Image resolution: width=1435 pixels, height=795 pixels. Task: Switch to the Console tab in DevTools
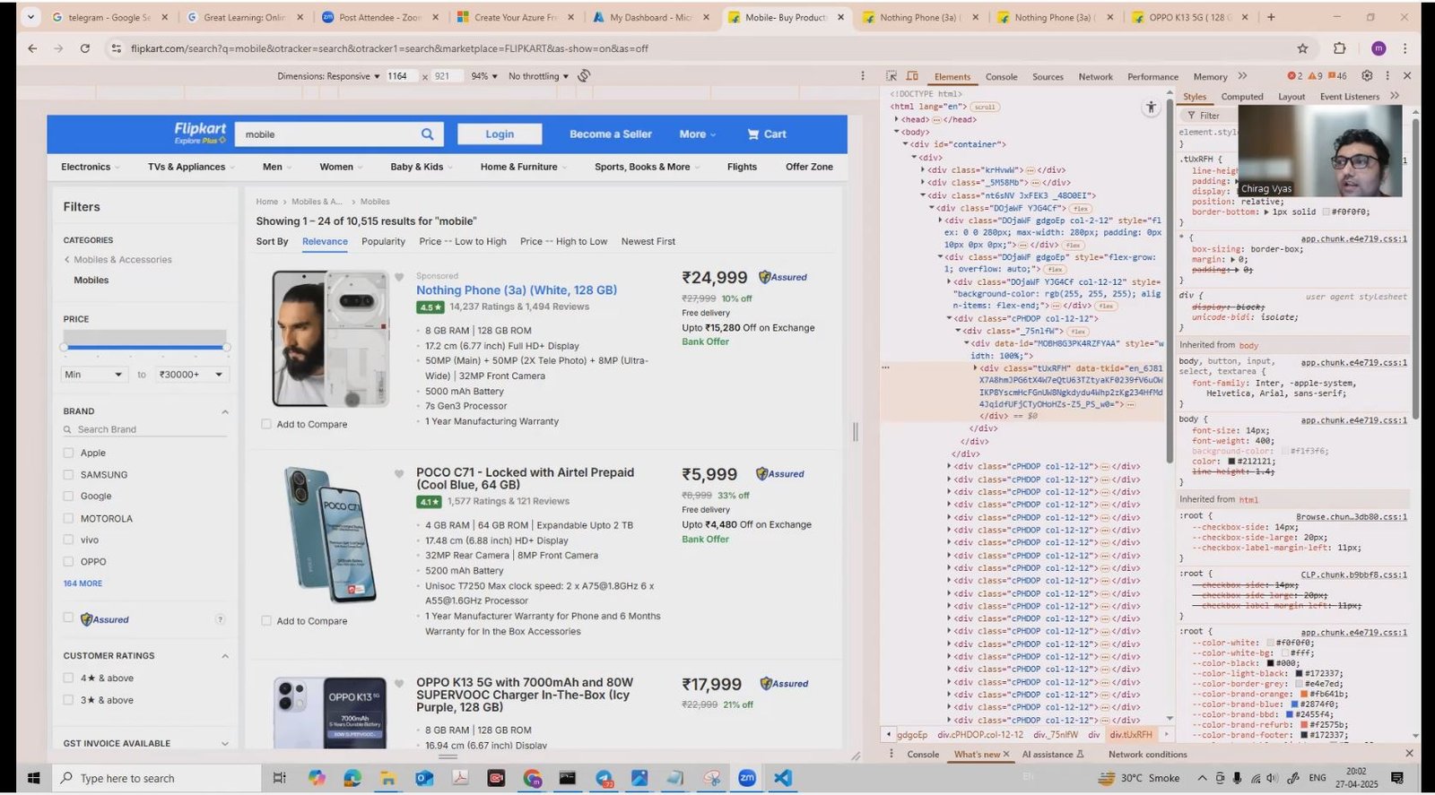[x=1001, y=77]
